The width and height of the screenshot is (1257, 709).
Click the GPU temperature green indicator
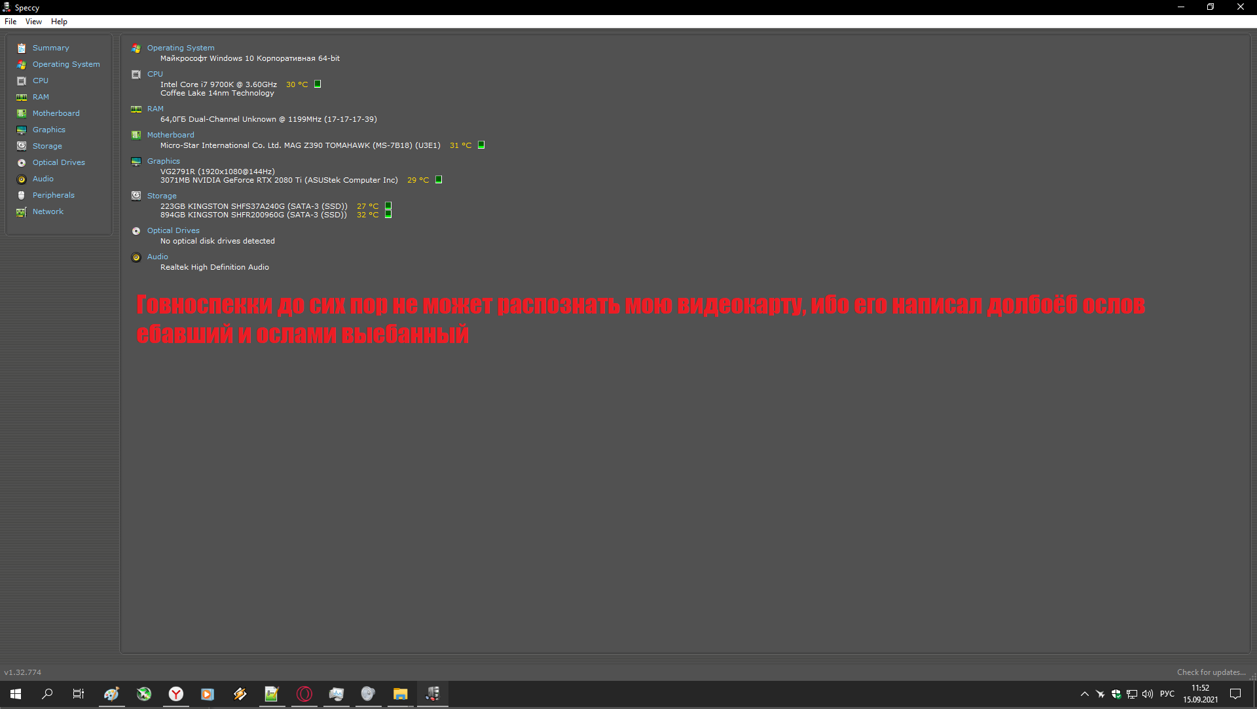[439, 179]
